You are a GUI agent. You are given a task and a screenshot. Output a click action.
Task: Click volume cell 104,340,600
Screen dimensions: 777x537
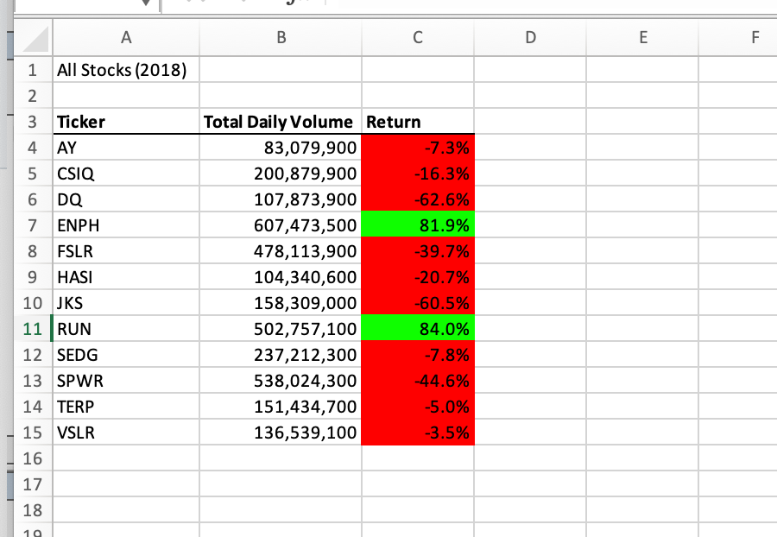[x=281, y=277]
